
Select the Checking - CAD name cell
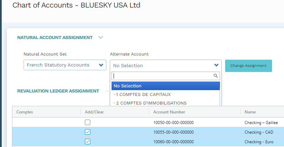[x=258, y=132]
